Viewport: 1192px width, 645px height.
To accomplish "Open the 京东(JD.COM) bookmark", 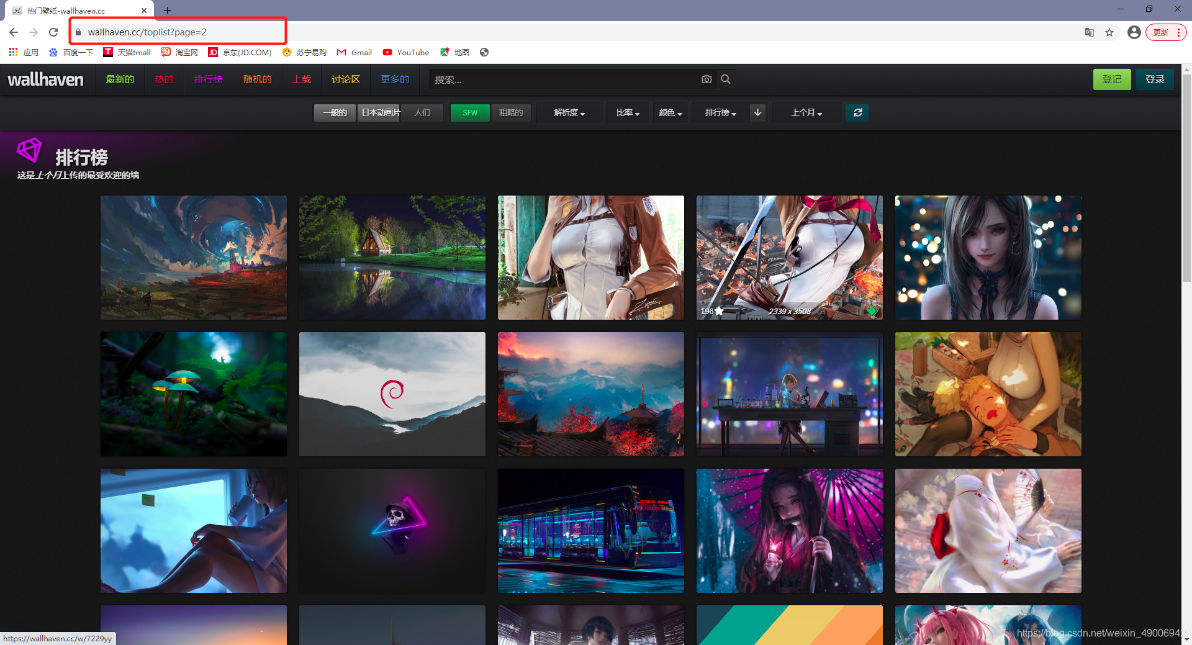I will [240, 52].
